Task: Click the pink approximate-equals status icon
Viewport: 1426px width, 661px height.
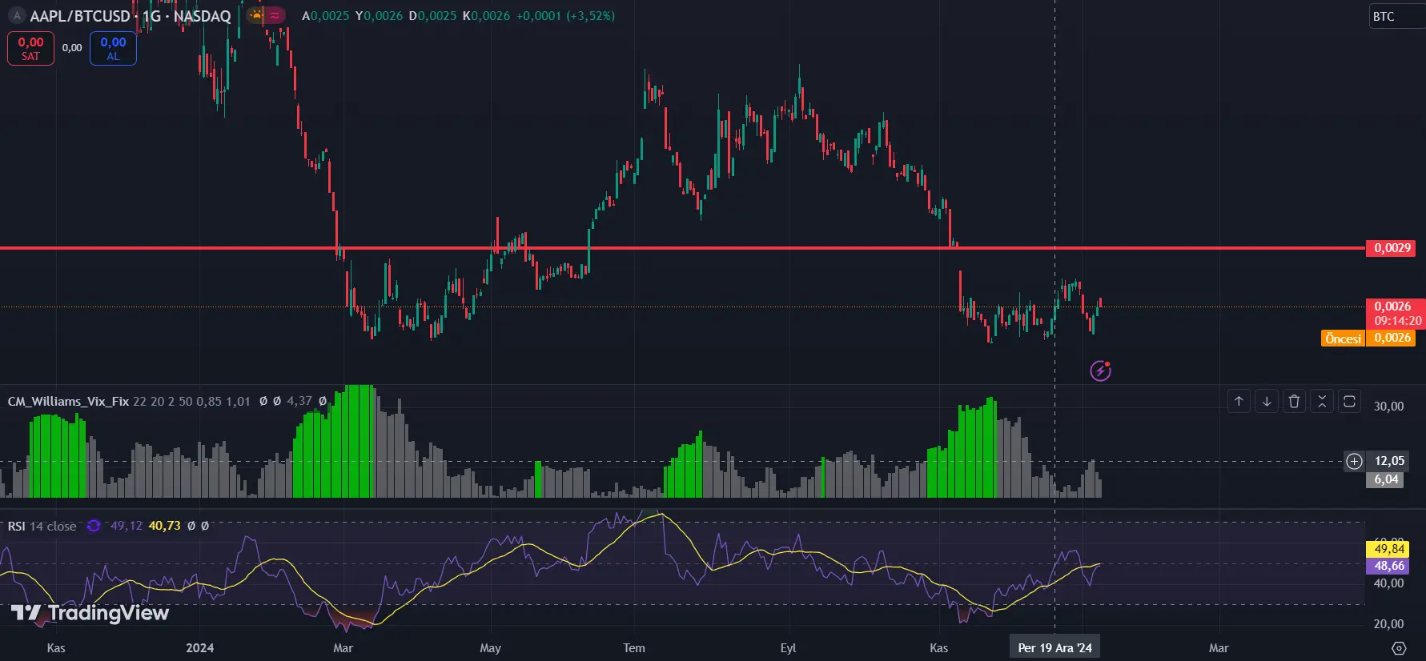Action: point(275,15)
